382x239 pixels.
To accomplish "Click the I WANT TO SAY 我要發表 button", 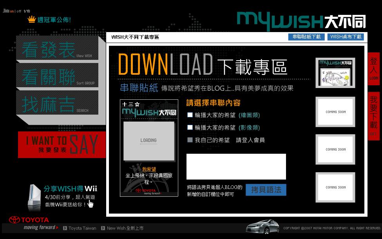I will [x=62, y=145].
